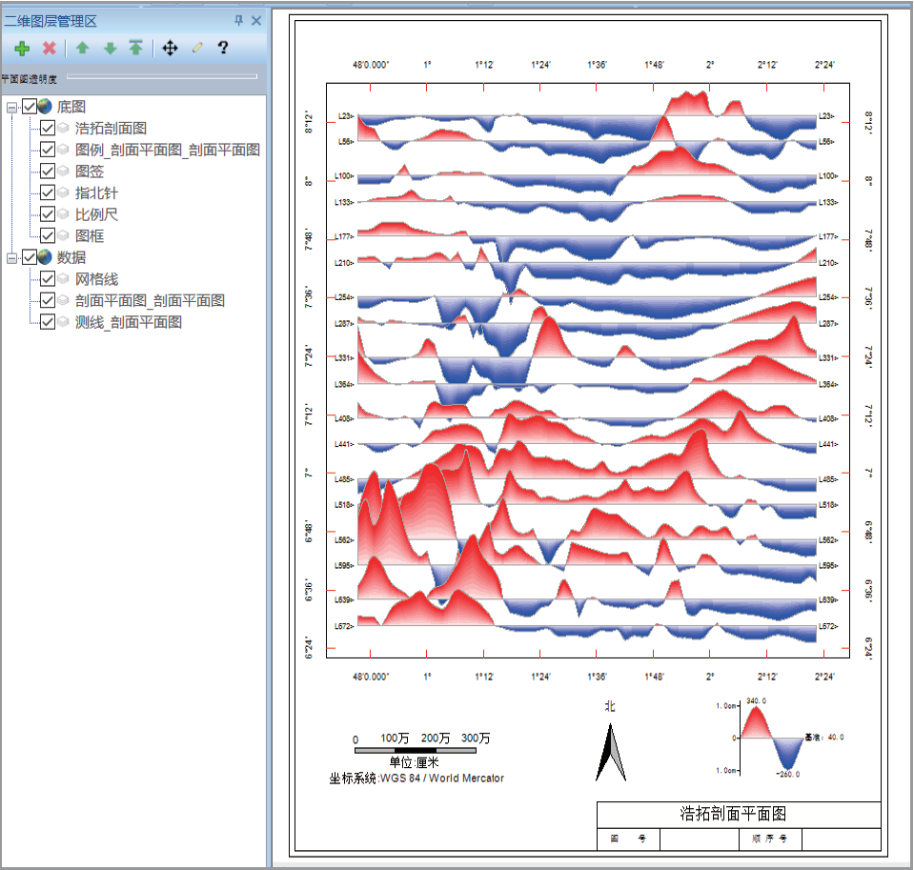Click the 图号 title block cell
The image size is (914, 870).
(628, 839)
